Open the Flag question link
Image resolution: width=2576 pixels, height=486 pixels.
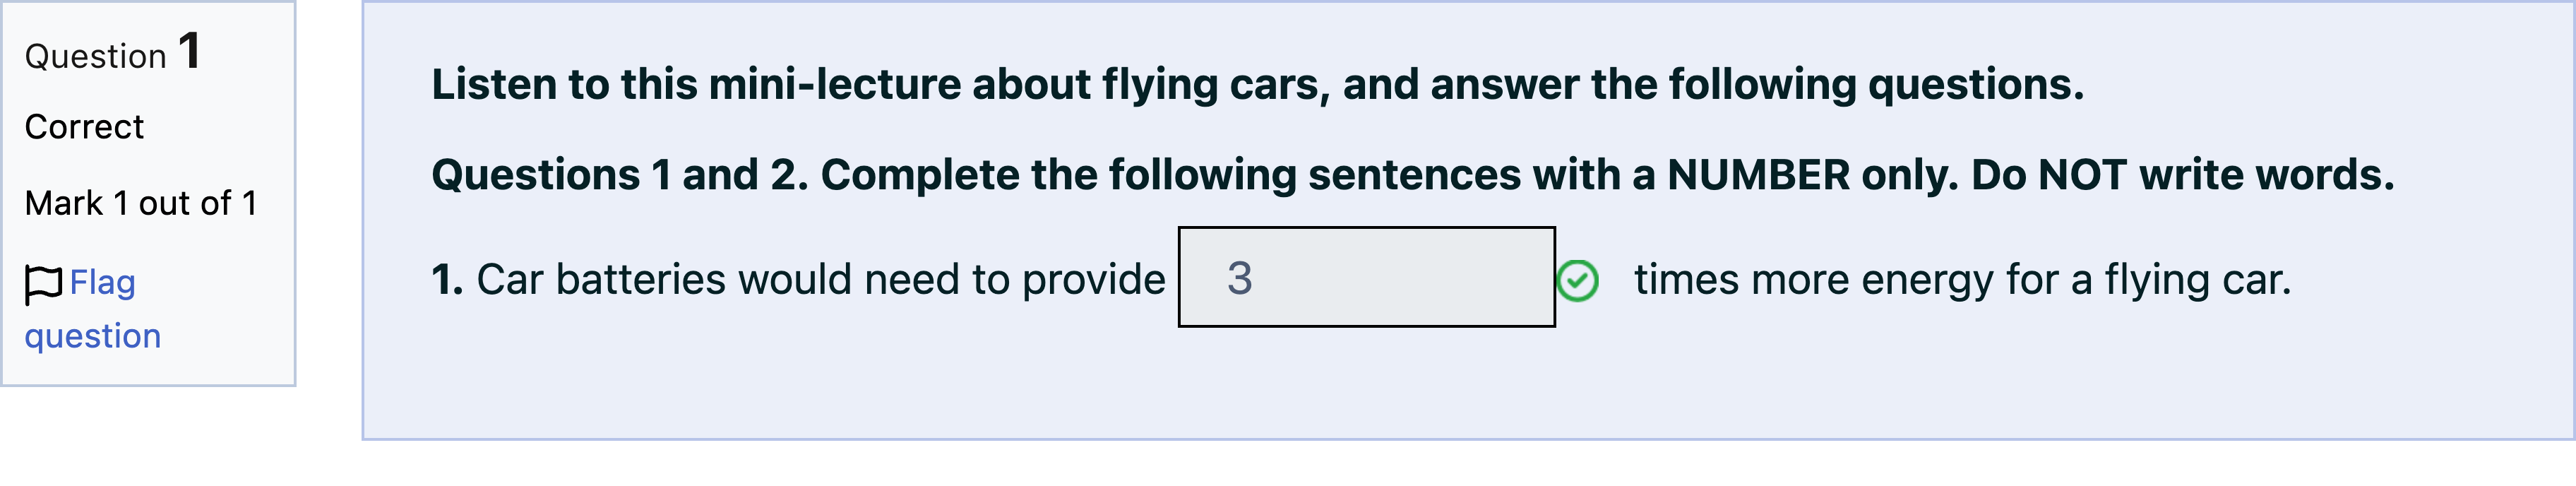point(93,308)
